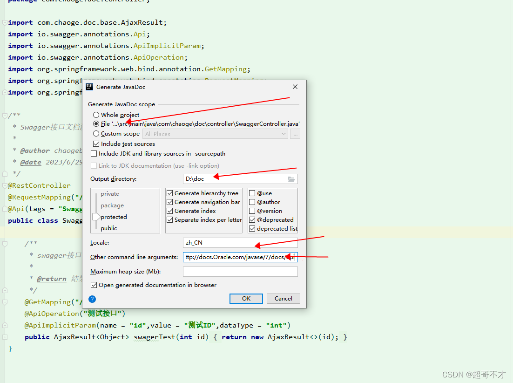Fold the swagger method Javadoc comment

coord(5,244)
